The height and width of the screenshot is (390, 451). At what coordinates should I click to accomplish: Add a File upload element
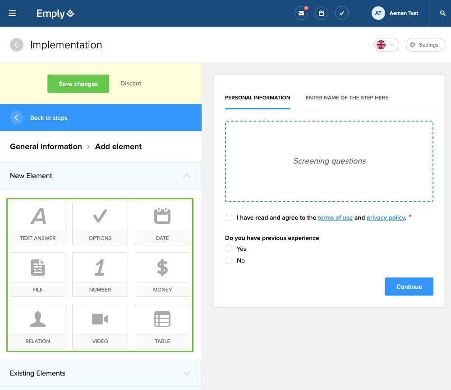coord(38,274)
